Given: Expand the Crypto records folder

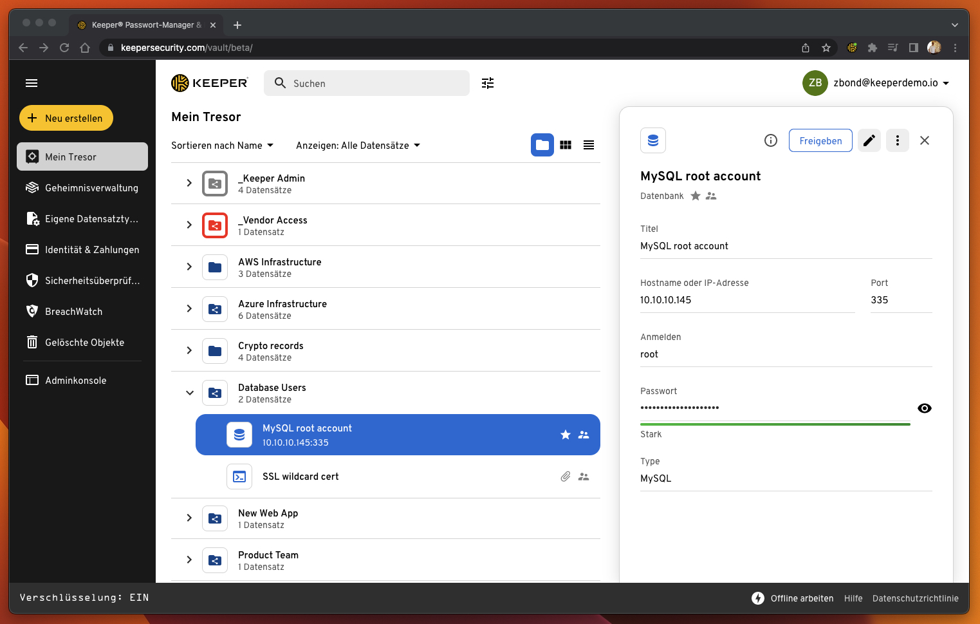Looking at the screenshot, I should pos(189,350).
